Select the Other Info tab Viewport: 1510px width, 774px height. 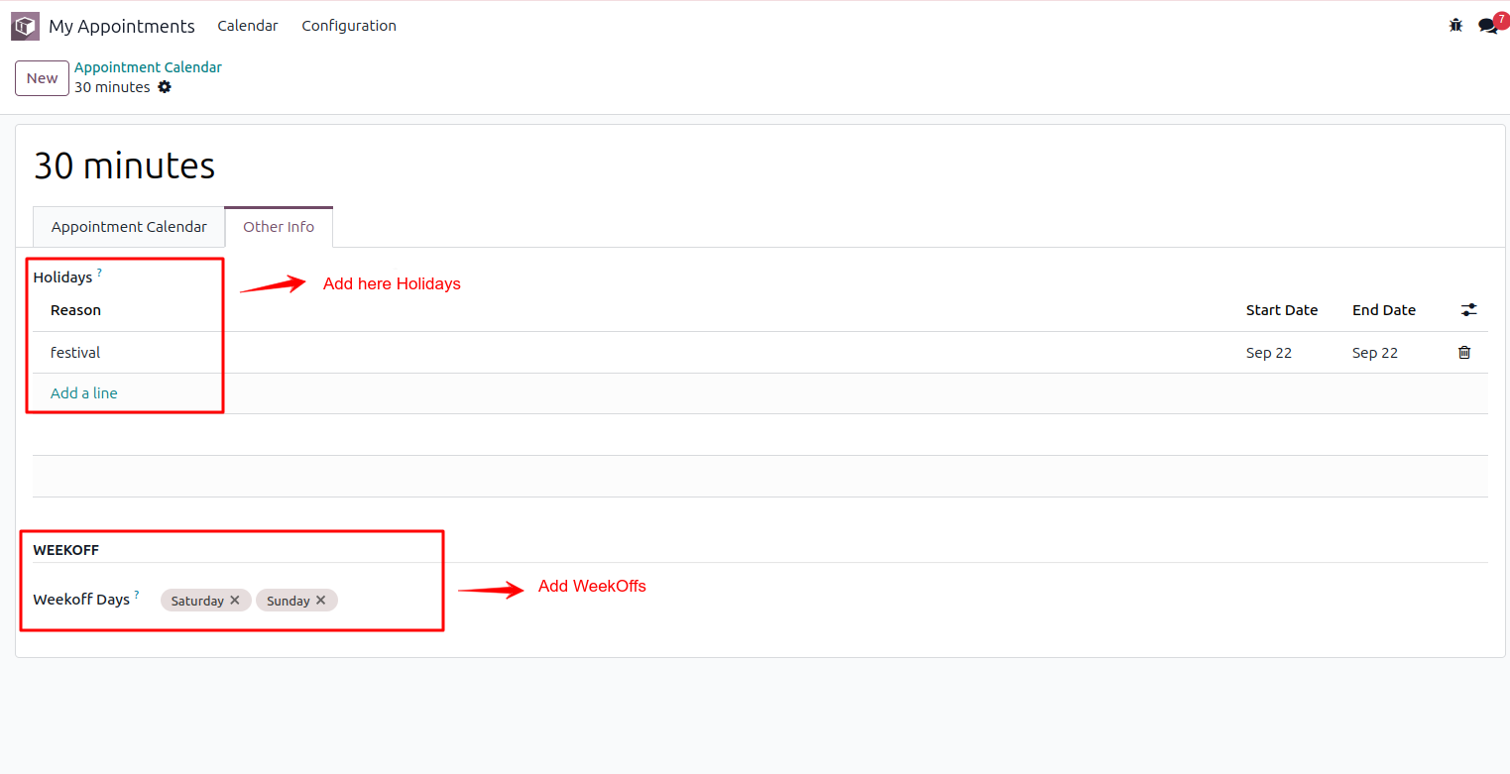tap(279, 227)
